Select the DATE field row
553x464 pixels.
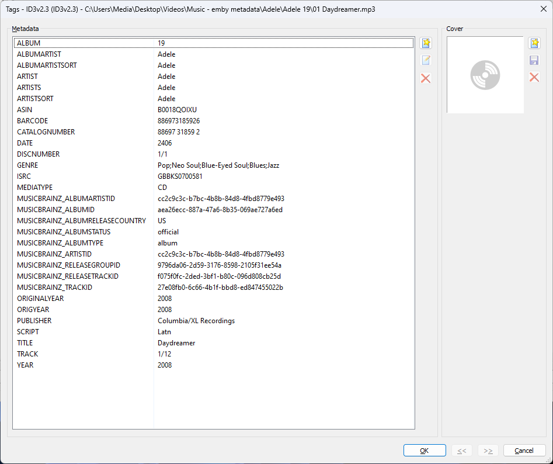click(x=214, y=143)
